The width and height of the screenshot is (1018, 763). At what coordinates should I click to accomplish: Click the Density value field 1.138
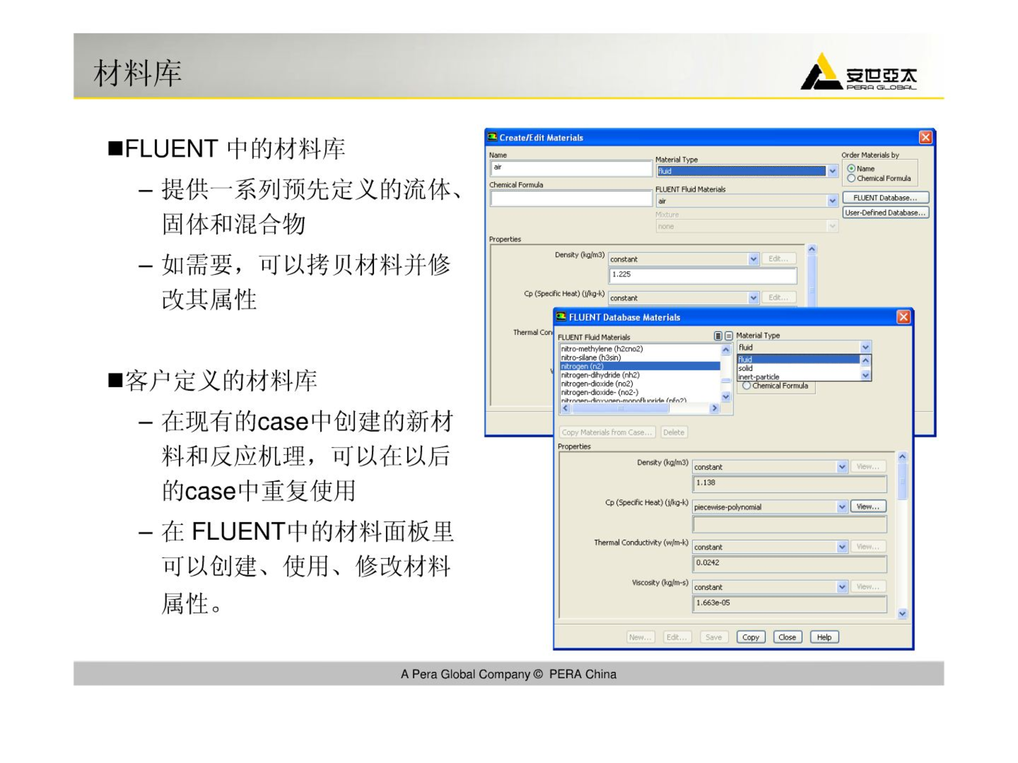(x=789, y=483)
